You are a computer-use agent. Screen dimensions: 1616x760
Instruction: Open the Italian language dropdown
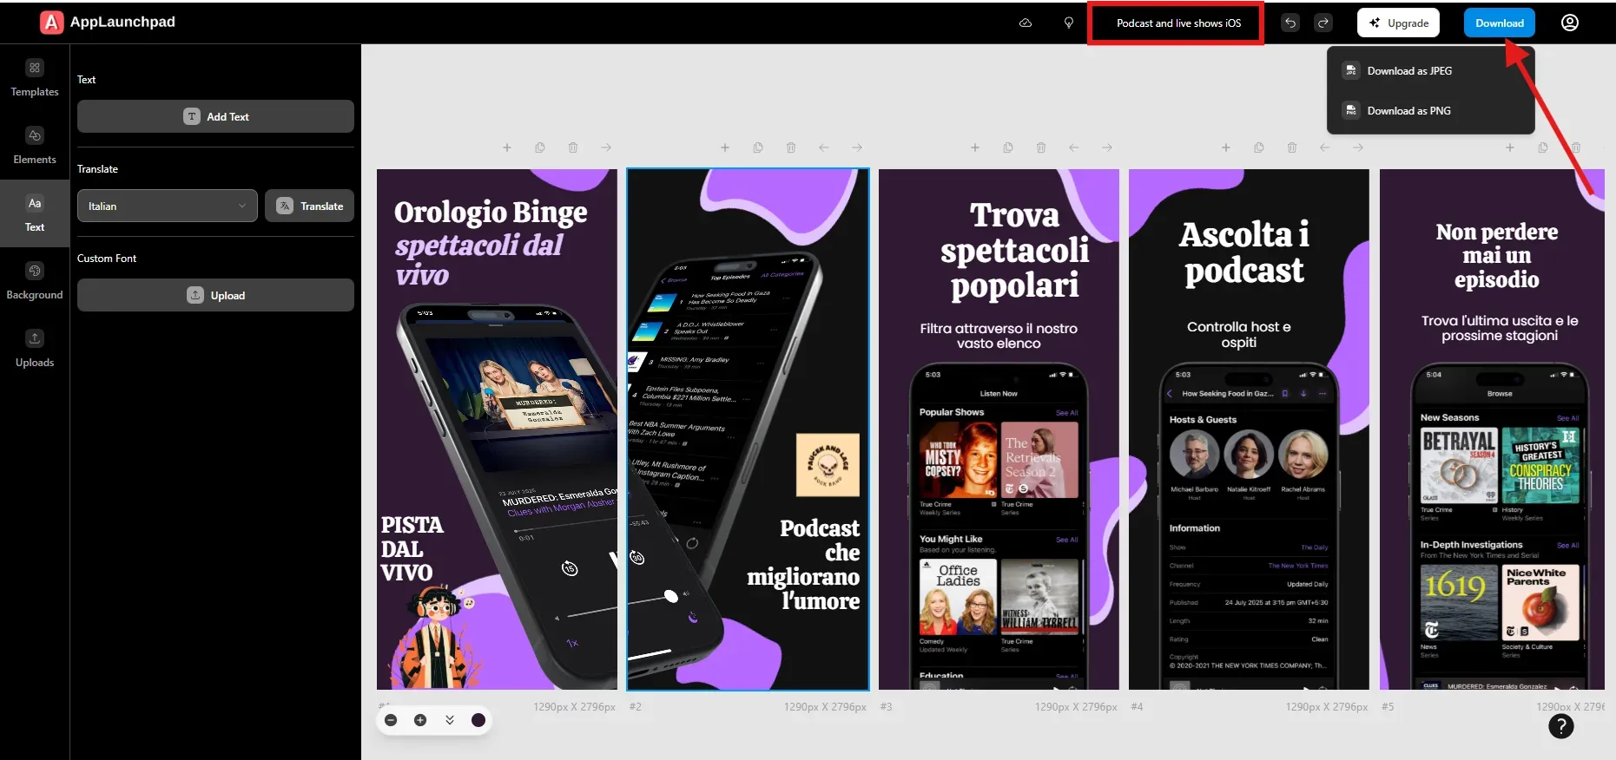point(167,206)
